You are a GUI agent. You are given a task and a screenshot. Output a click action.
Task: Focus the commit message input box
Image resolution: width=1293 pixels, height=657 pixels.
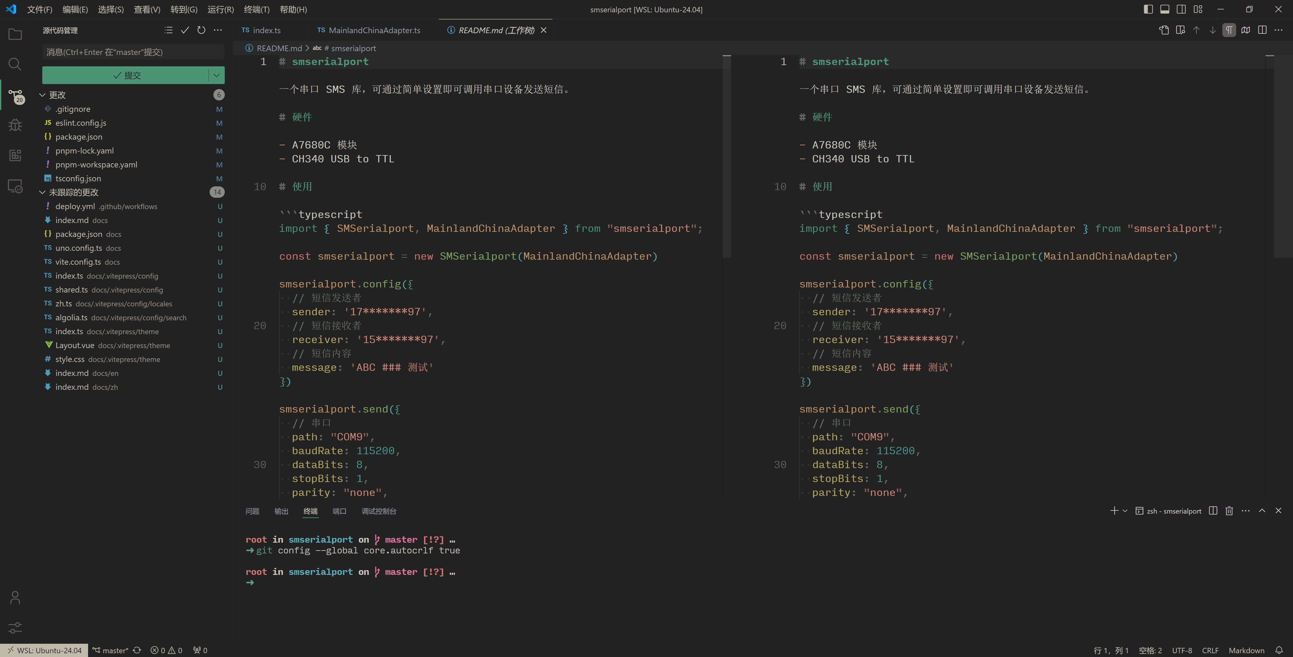(133, 52)
